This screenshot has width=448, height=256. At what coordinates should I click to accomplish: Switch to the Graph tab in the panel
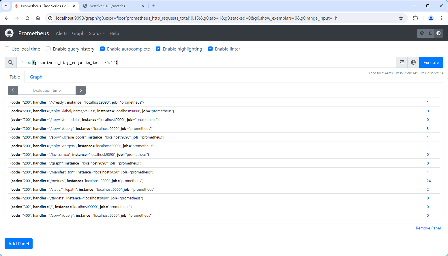[36, 77]
